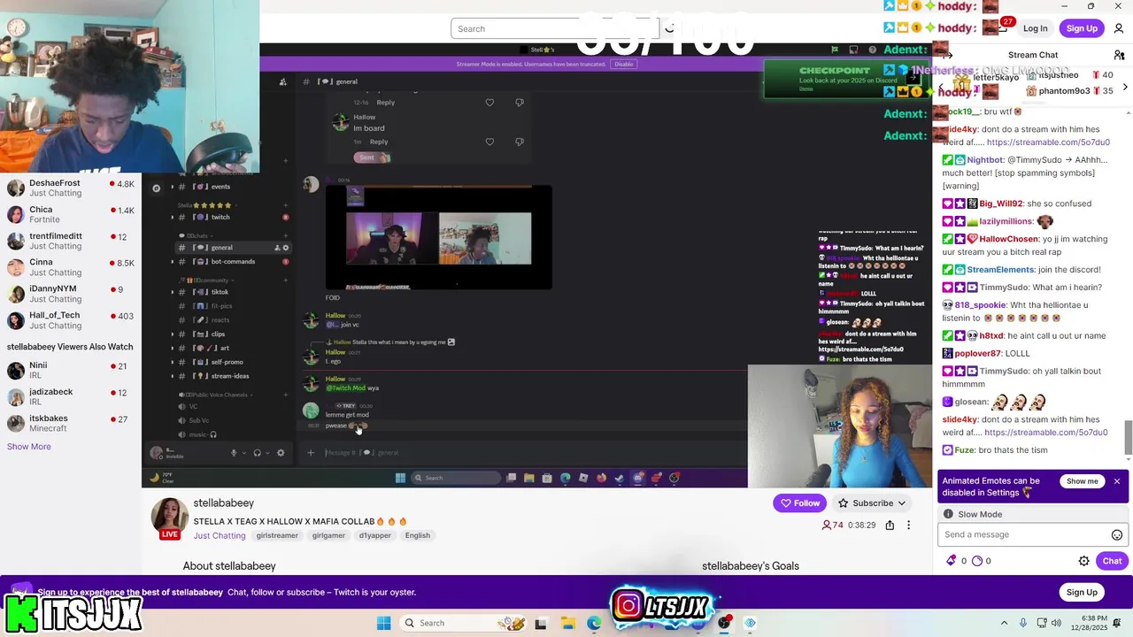Open Hall_of_Tech channel in sidebar
This screenshot has height=637, width=1133.
click(71, 320)
